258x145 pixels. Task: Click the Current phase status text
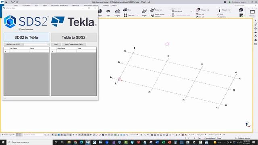coord(213,138)
